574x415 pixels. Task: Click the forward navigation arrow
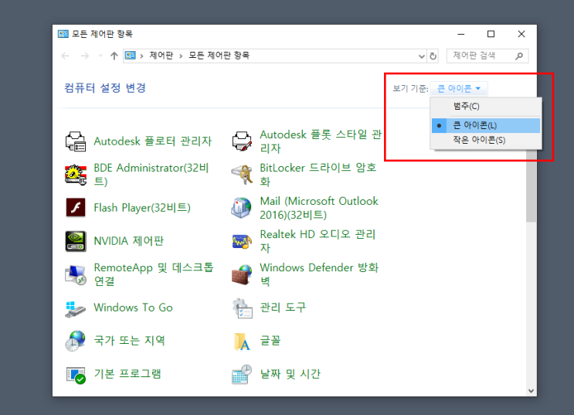[x=85, y=56]
